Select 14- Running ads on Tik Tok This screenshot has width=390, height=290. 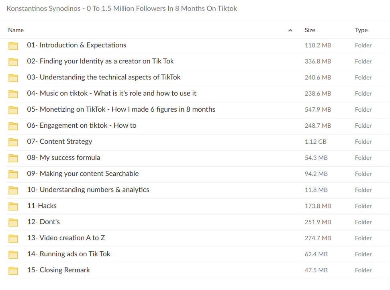coord(69,254)
